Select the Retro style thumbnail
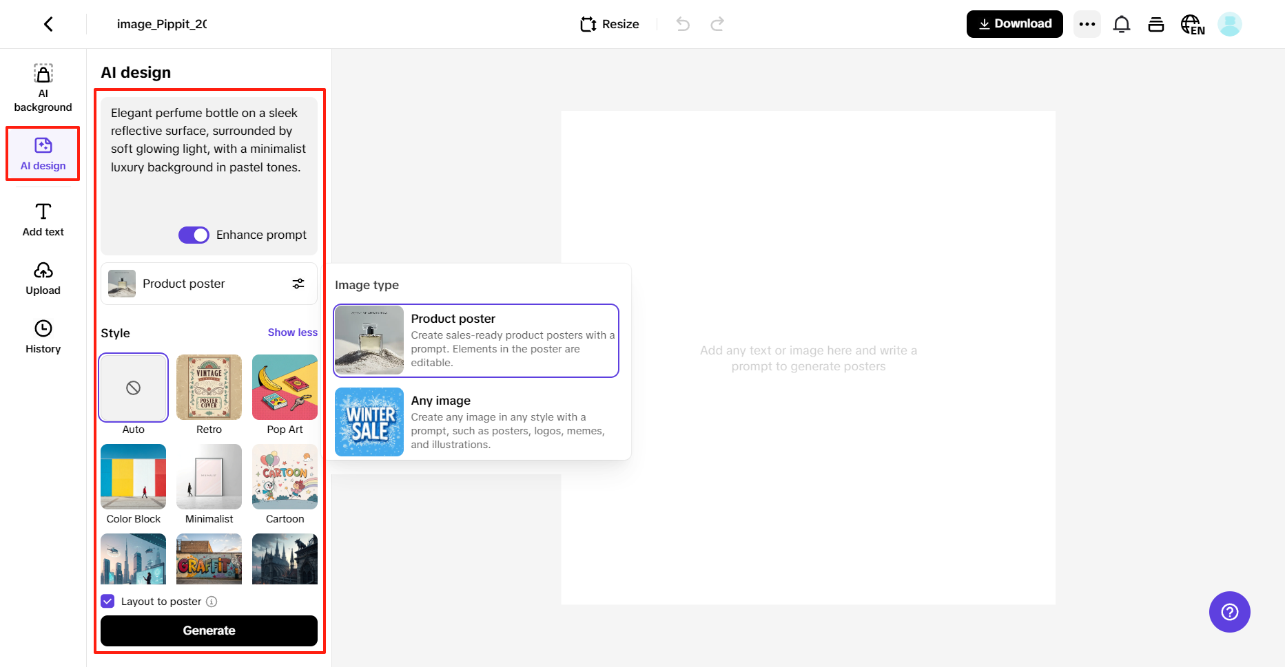Image resolution: width=1285 pixels, height=667 pixels. pyautogui.click(x=209, y=388)
